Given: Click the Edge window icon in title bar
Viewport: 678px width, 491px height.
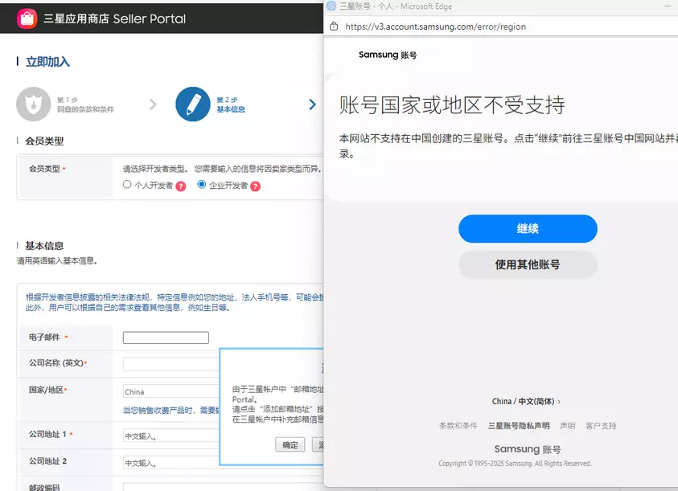Looking at the screenshot, I should 331,6.
